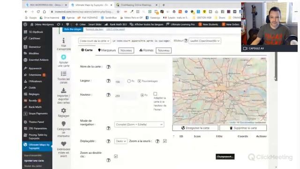Open a new browser tab with plus

[x=164, y=5]
